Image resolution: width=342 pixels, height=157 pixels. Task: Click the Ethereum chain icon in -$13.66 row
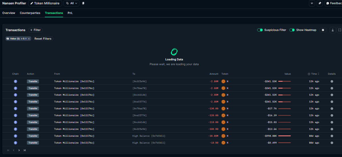click(x=15, y=129)
